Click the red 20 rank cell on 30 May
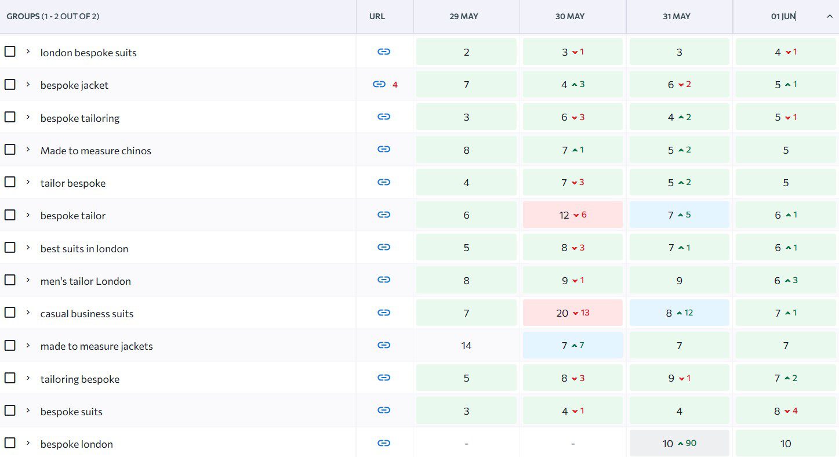This screenshot has height=457, width=839. tap(573, 313)
